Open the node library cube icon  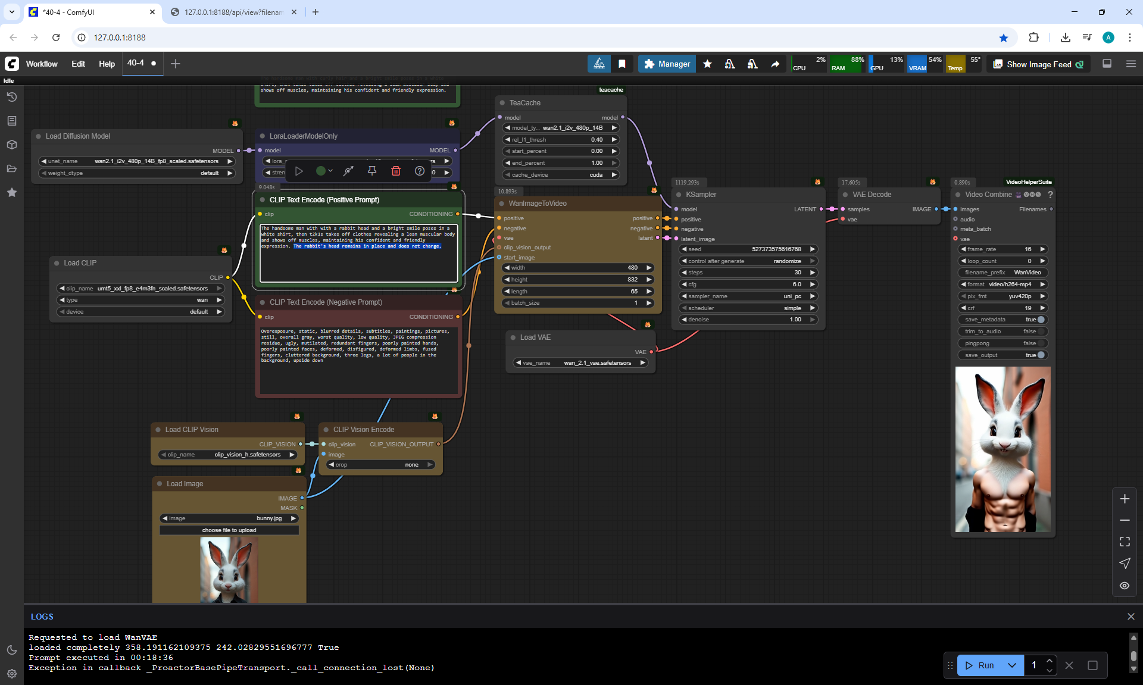tap(11, 145)
